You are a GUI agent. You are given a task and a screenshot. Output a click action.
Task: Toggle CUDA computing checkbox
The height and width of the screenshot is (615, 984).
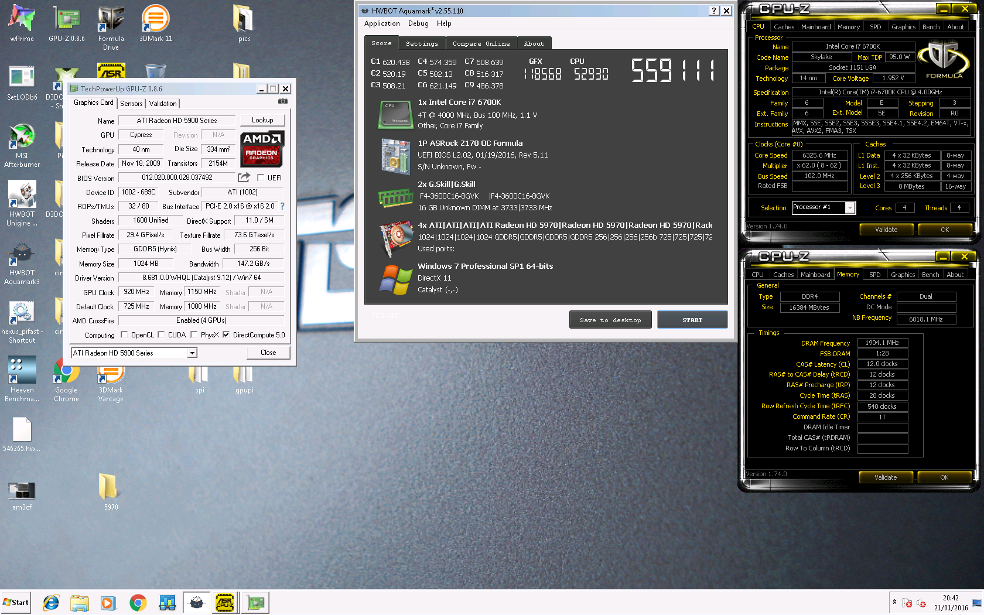click(161, 335)
